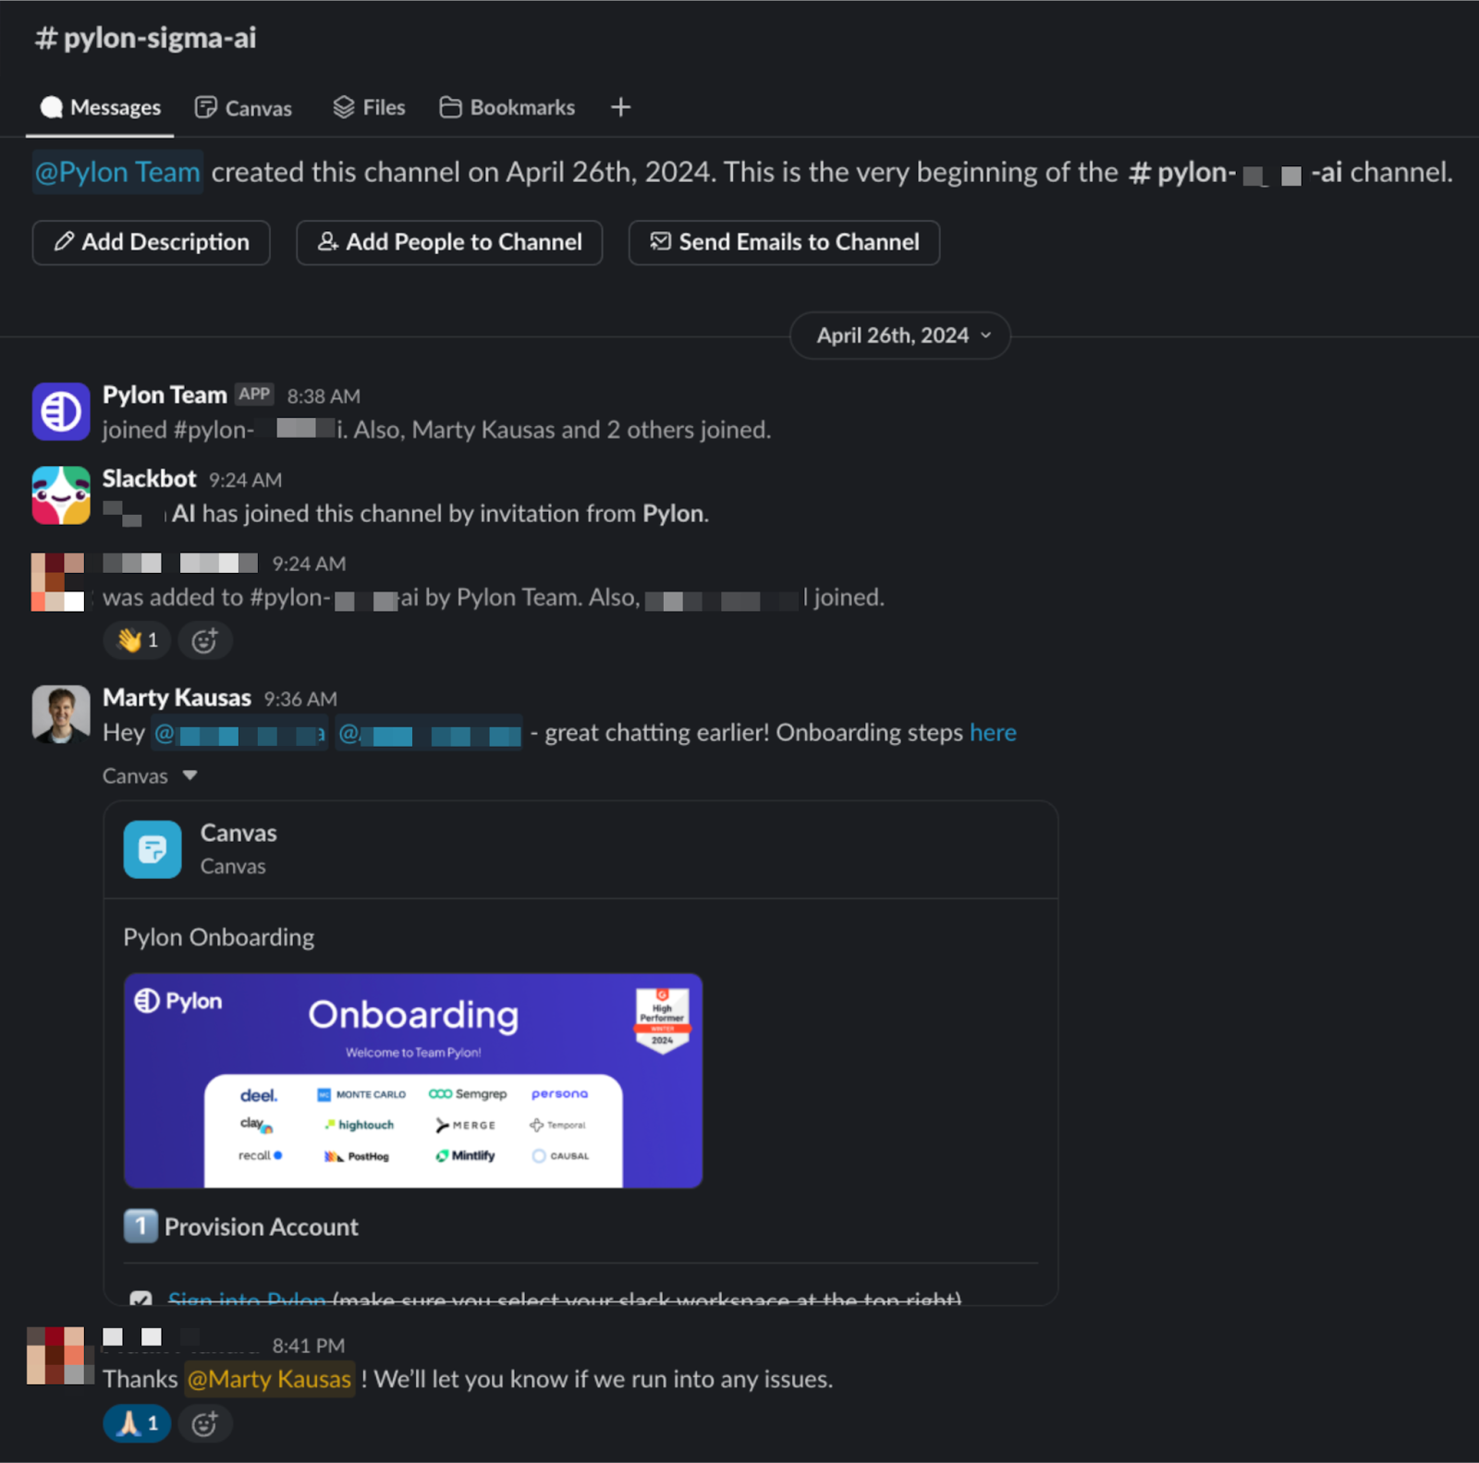Open the onboarding steps 'here' link
This screenshot has height=1463, width=1479.
click(x=993, y=733)
